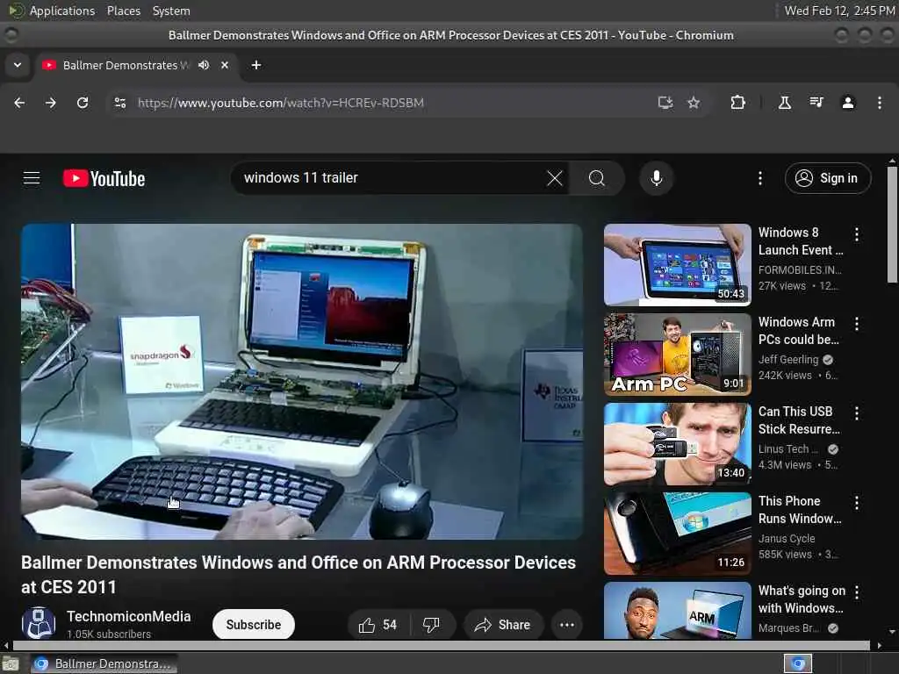Open a new tab with the plus button

click(x=256, y=65)
